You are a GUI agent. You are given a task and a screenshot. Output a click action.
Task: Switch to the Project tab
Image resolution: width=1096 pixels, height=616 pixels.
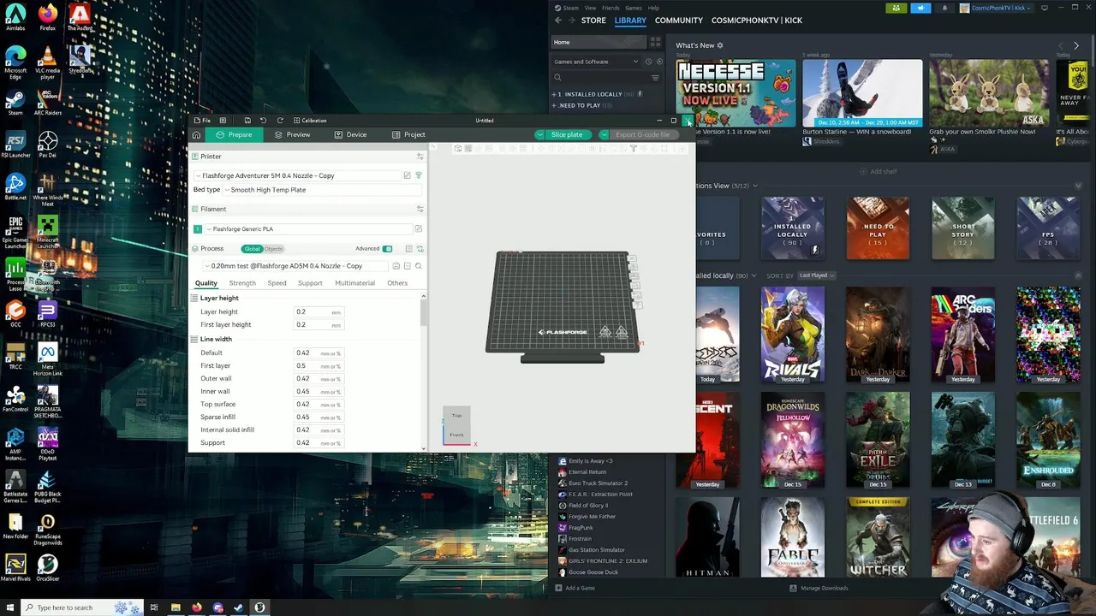click(409, 134)
